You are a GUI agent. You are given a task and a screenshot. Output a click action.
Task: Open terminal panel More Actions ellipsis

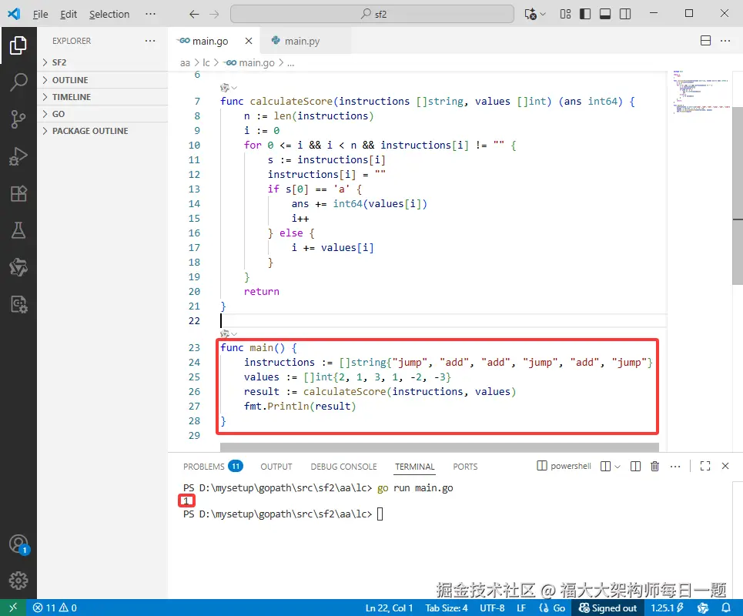[x=675, y=467]
